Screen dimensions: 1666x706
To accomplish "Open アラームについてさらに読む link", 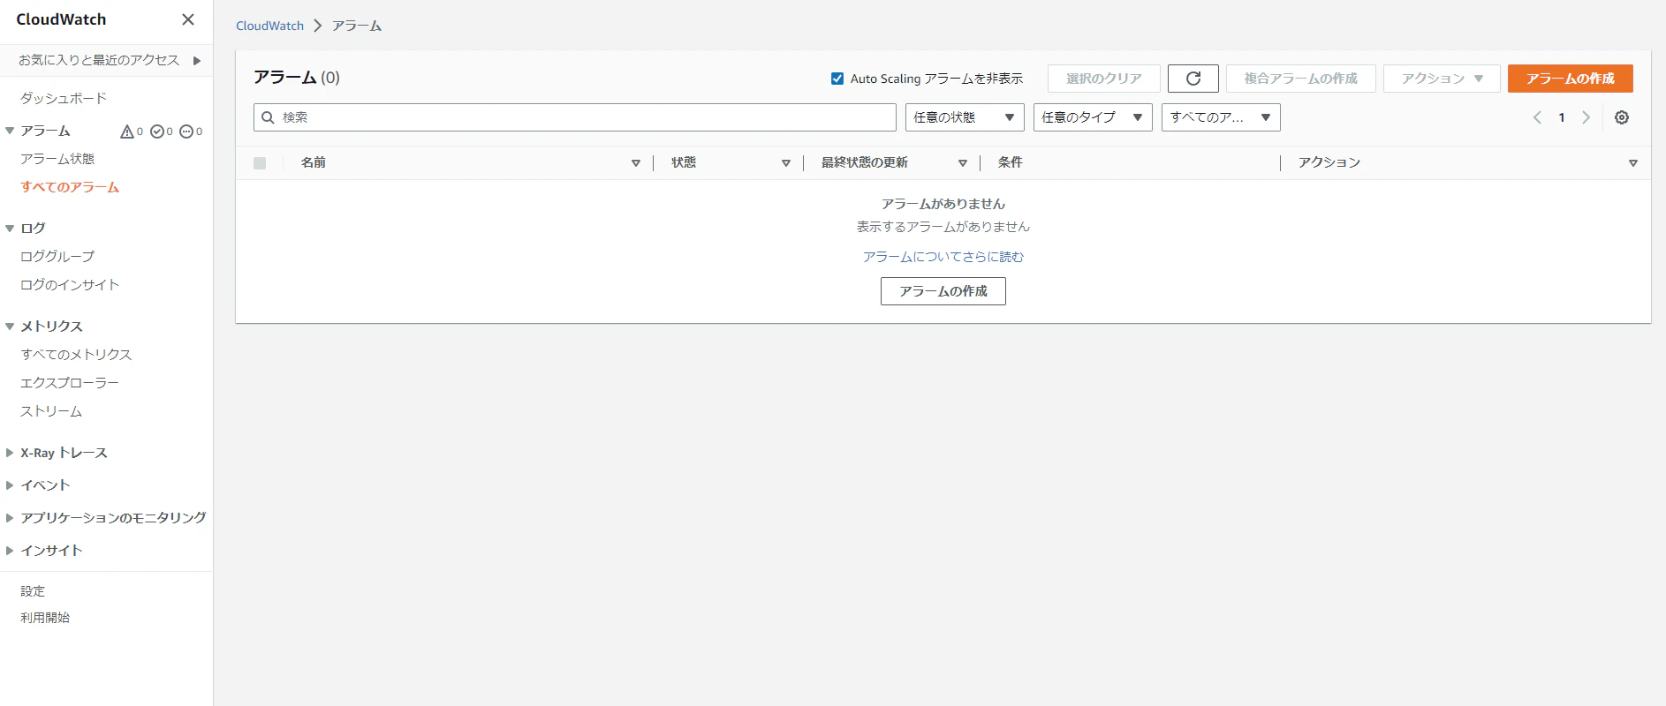I will [x=943, y=257].
